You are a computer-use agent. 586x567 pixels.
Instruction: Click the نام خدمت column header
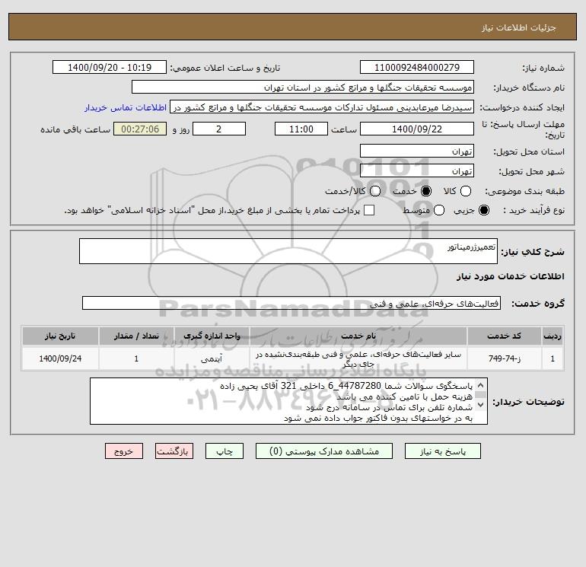pos(358,336)
